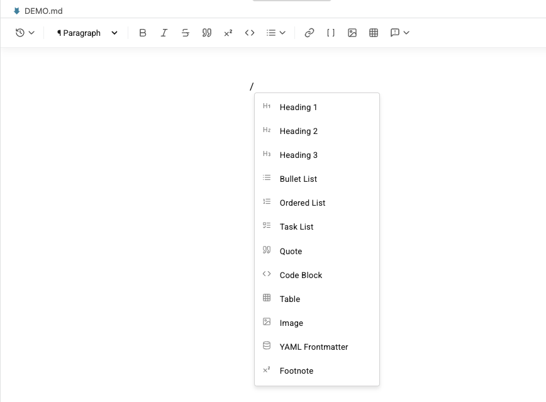Insert image using toolbar picture icon
Image resolution: width=546 pixels, height=402 pixels.
pyautogui.click(x=352, y=33)
